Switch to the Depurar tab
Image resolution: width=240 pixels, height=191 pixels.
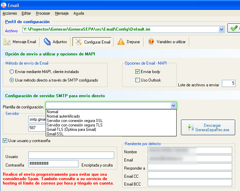coord(129,42)
